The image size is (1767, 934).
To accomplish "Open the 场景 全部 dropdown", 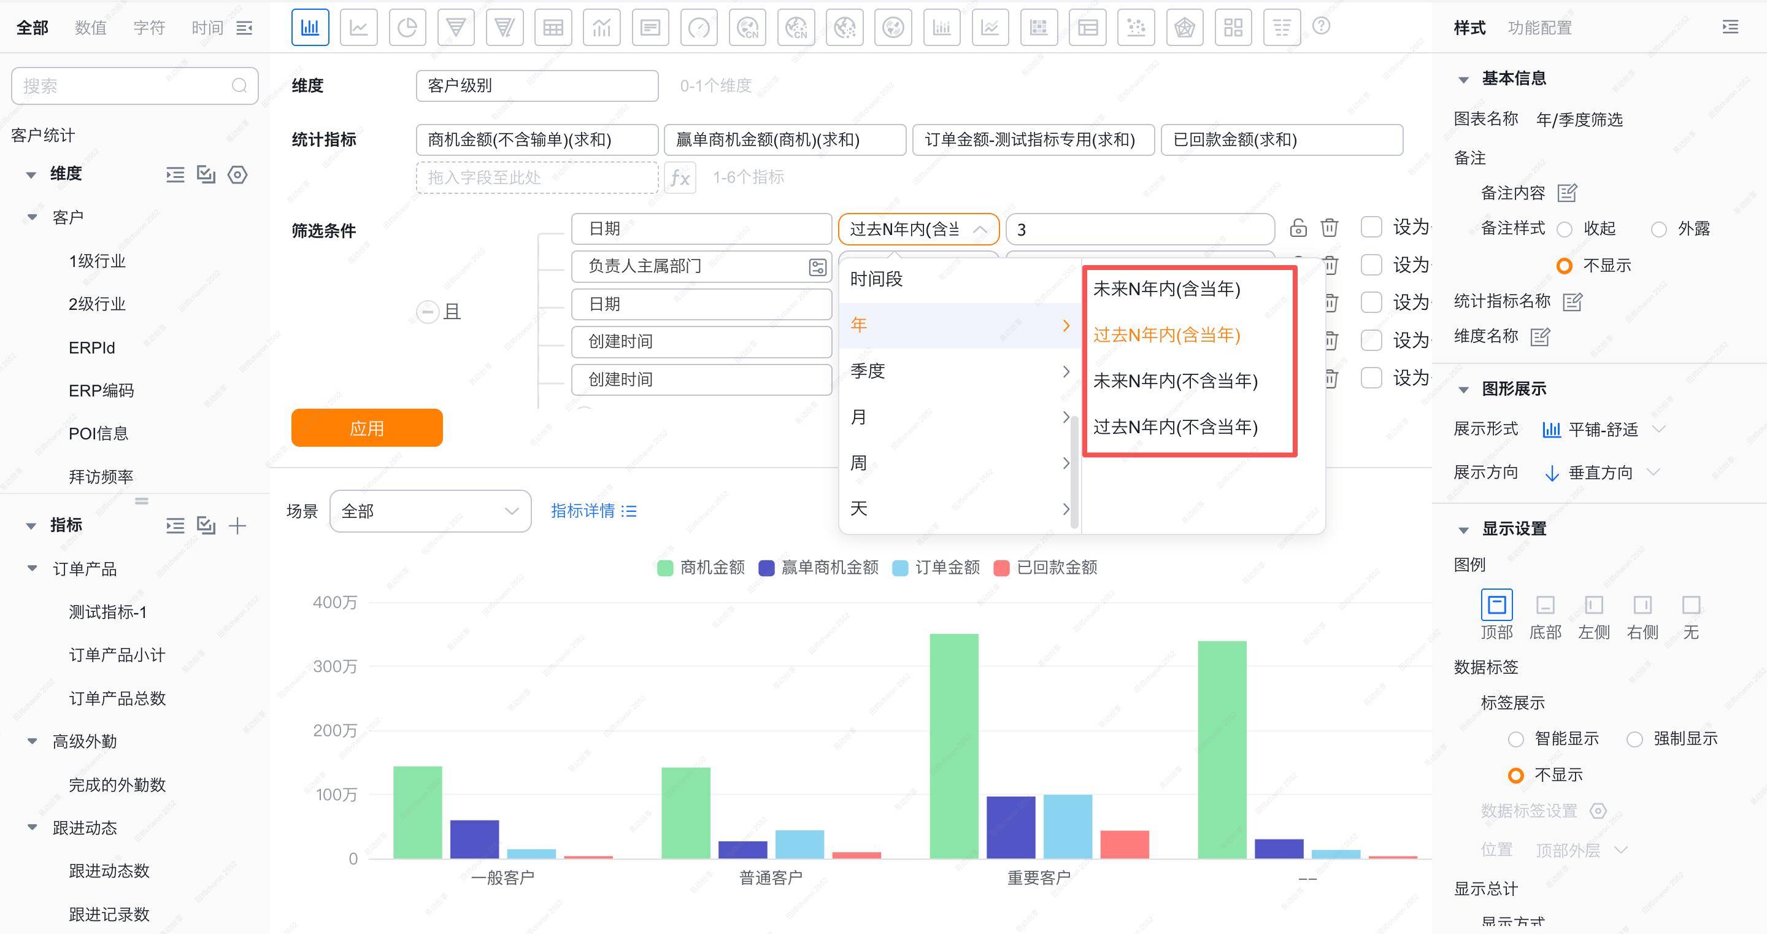I will click(x=430, y=511).
